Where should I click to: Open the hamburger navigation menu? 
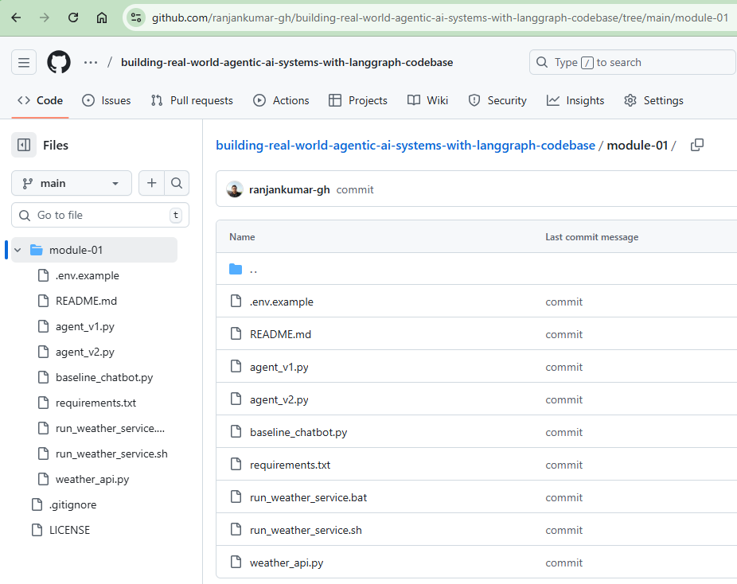point(24,62)
